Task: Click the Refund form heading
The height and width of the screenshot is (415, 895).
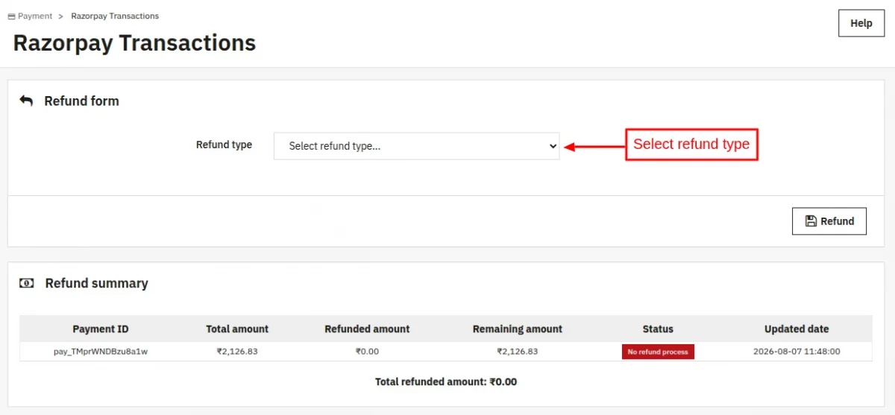Action: tap(81, 101)
